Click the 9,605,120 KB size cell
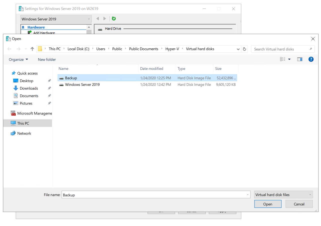The height and width of the screenshot is (226, 321). [x=226, y=85]
